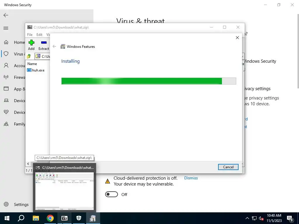Image resolution: width=299 pixels, height=224 pixels.
Task: Dismiss the cloud-delivered protection warning
Action: 191,178
